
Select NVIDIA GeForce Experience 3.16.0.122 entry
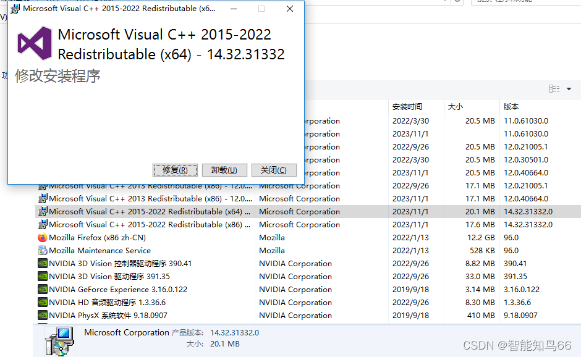coord(118,289)
